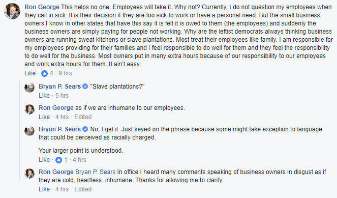Open the 5 hrs timestamp
This screenshot has height=198, width=337.
62,95
